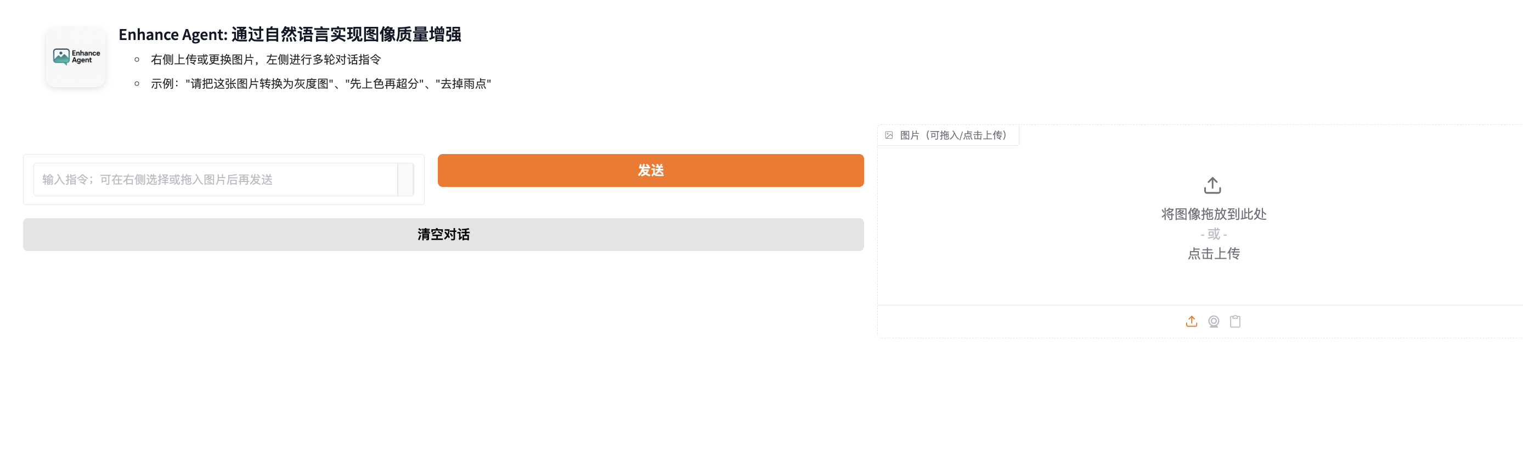1523x455 pixels.
Task: Select the orange file upload icon
Action: point(1191,321)
